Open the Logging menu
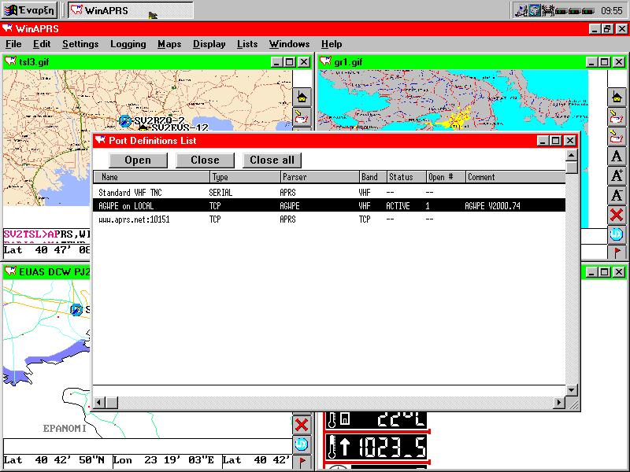630x472 pixels. coord(128,44)
